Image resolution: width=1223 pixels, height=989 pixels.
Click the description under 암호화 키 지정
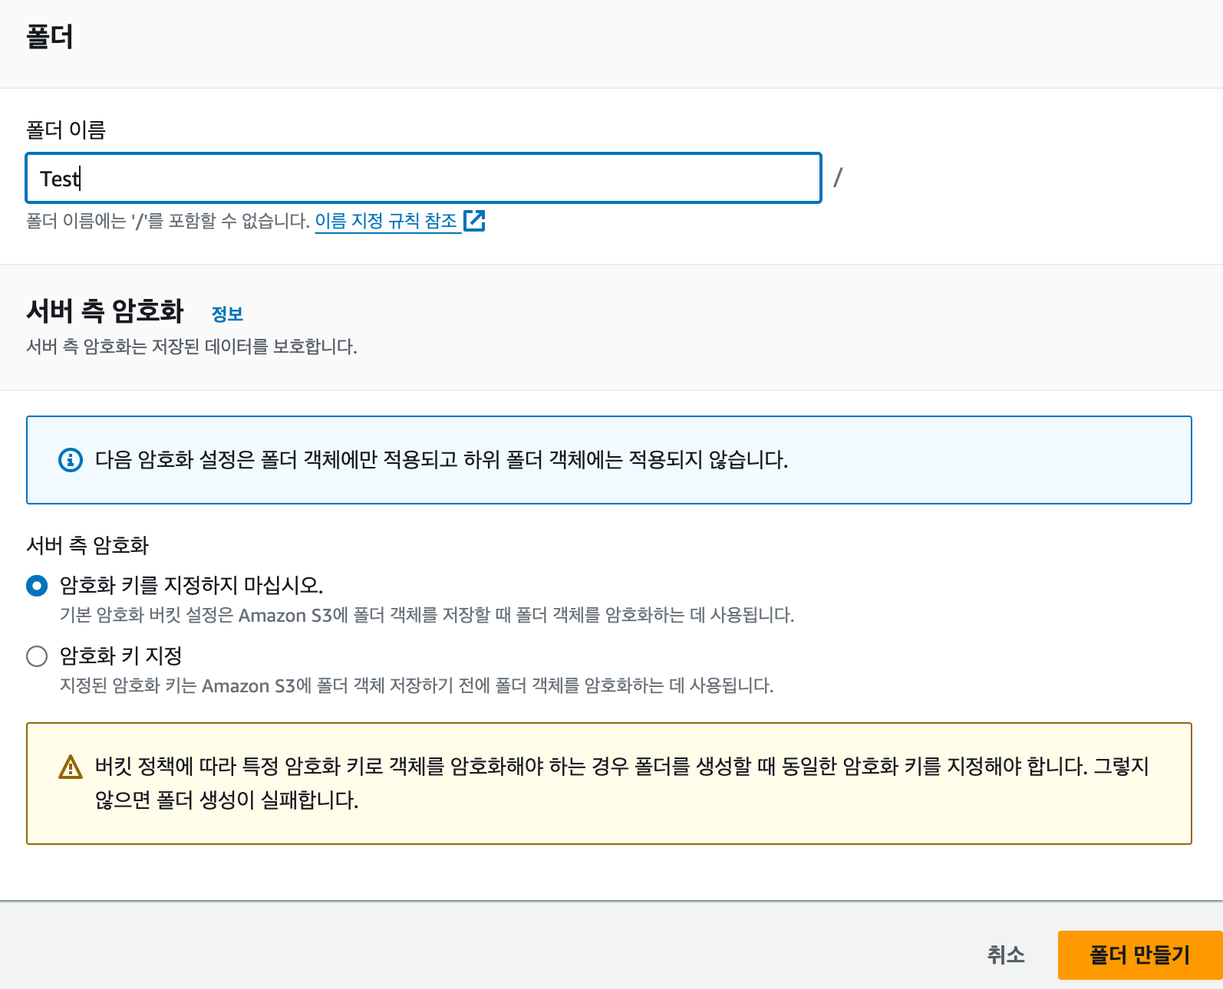click(417, 685)
